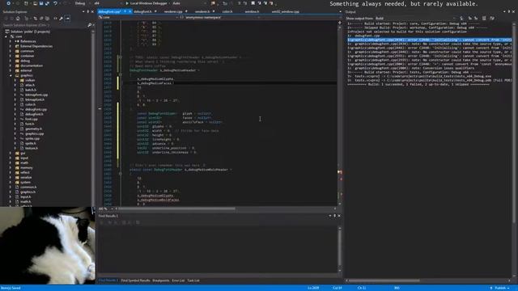Select texture.h in Solution Explorer
The height and width of the screenshot is (291, 518).
[x=32, y=148]
